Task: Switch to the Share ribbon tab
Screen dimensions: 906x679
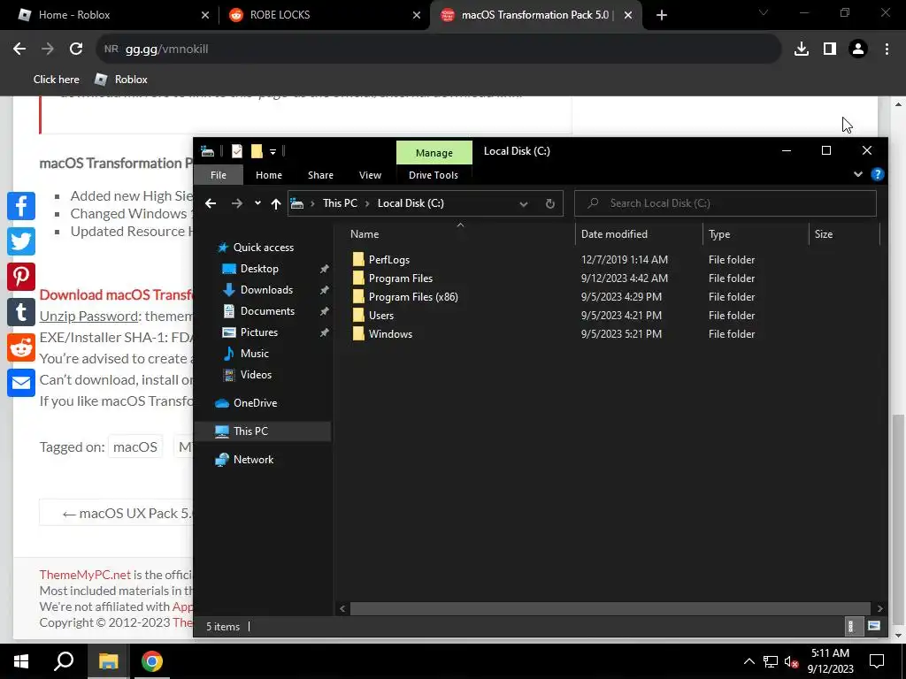Action: coord(320,175)
